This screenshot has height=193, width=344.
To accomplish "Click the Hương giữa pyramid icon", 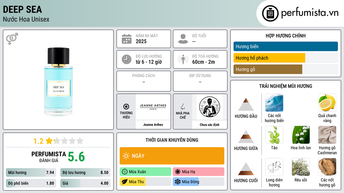I will pos(246,137).
